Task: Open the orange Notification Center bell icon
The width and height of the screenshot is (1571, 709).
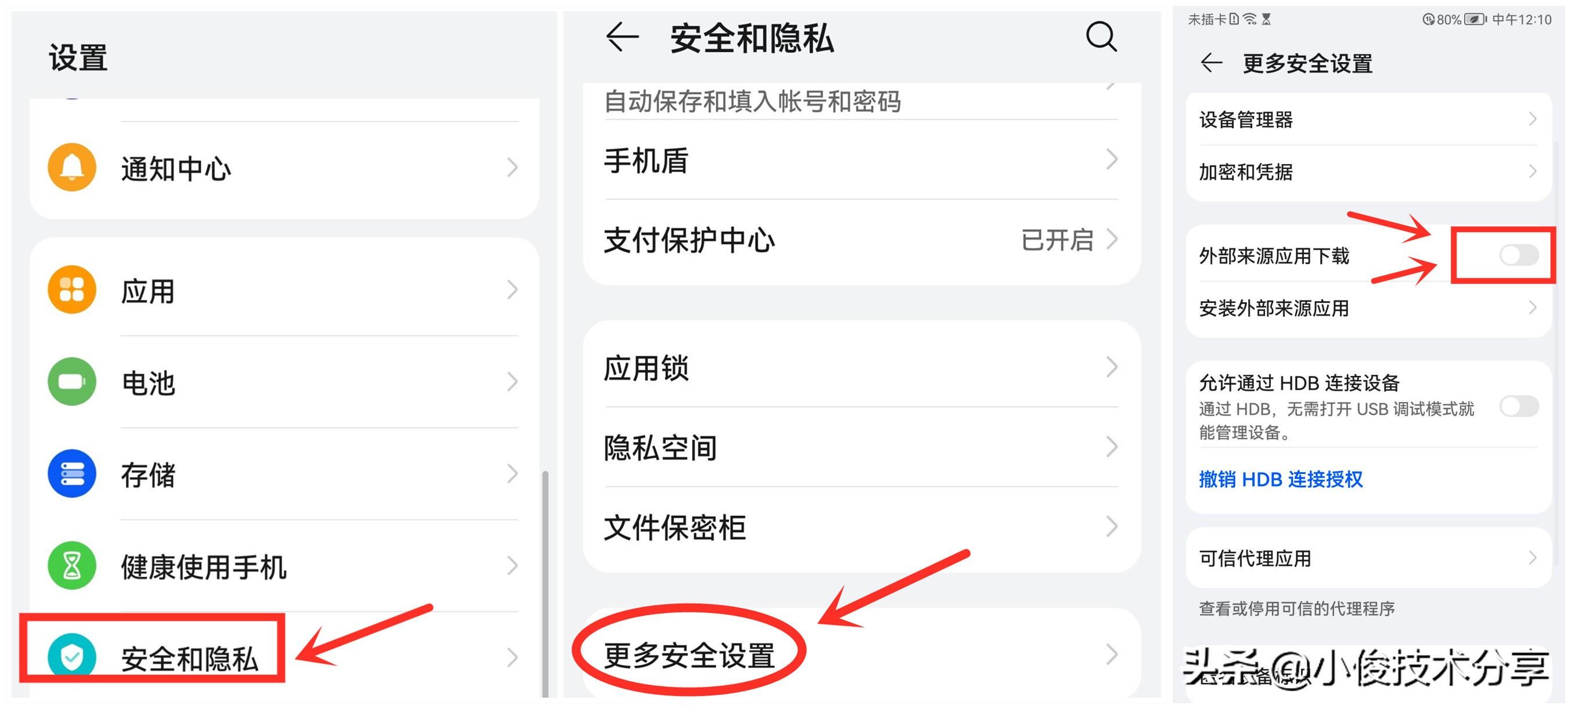Action: (x=72, y=167)
